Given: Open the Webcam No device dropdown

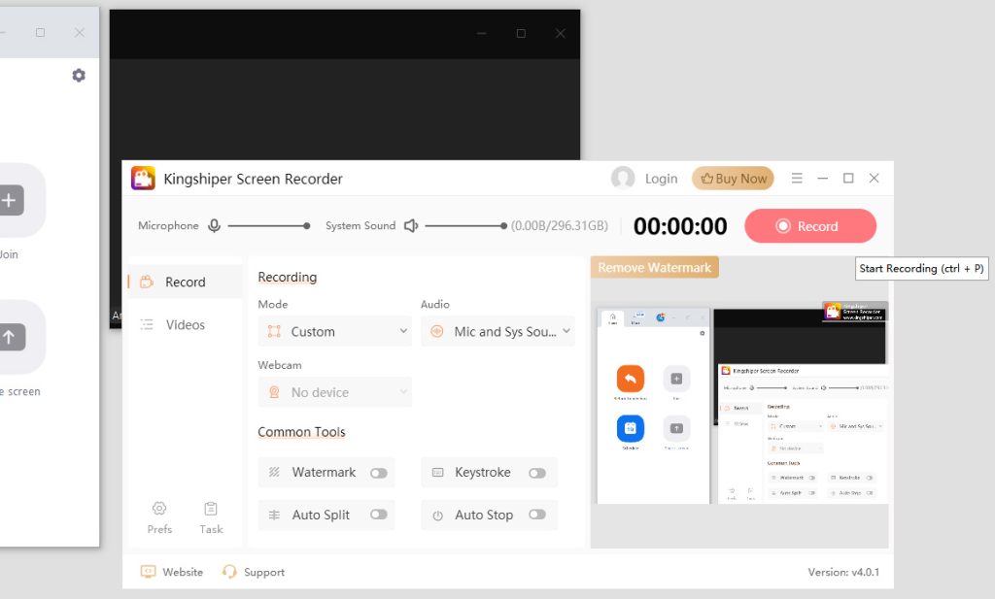Looking at the screenshot, I should point(334,391).
